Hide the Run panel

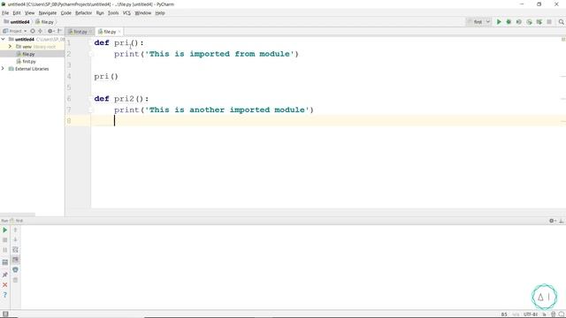coord(561,221)
